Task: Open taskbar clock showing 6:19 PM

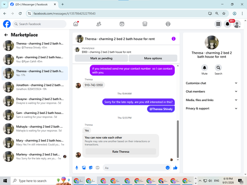Action: [x=228, y=181]
